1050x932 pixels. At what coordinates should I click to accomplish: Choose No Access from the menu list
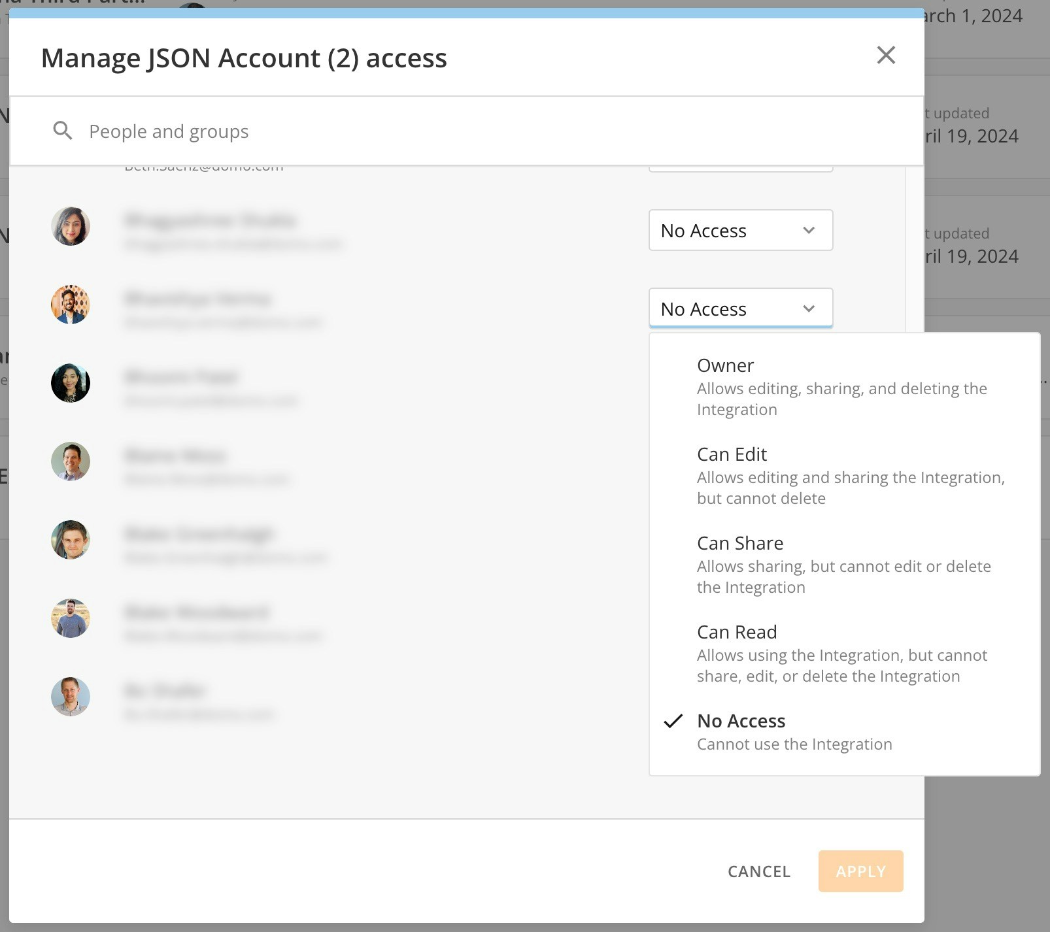741,721
